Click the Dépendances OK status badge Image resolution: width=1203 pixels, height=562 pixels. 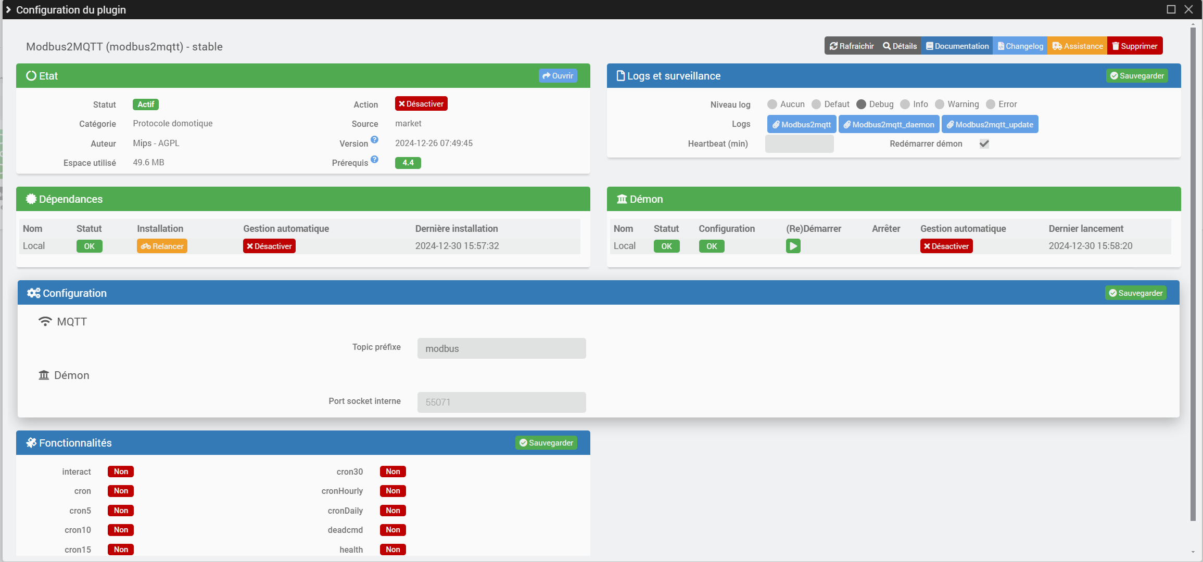click(90, 246)
